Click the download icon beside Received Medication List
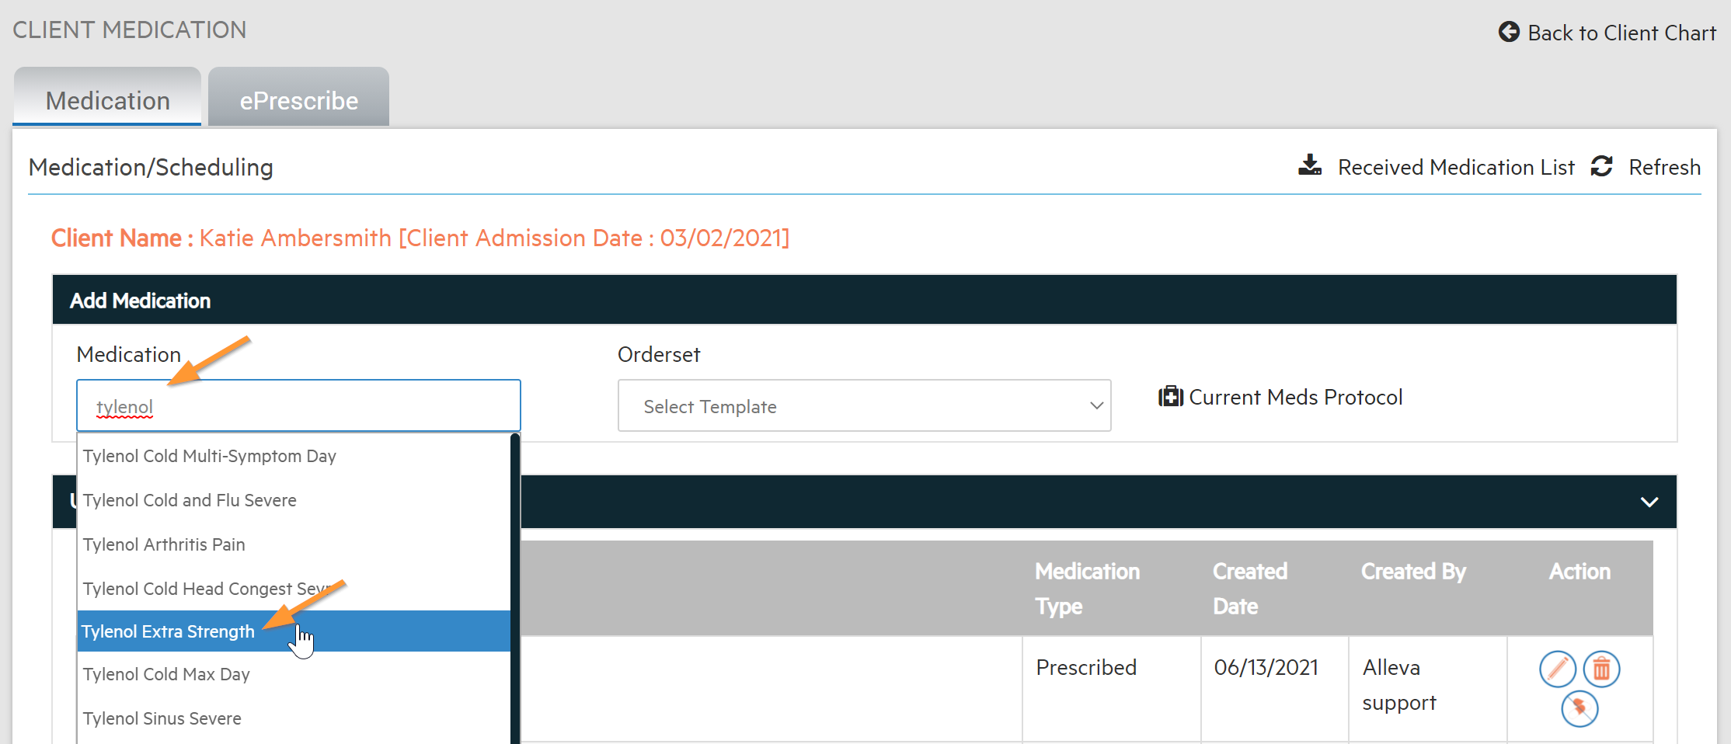Image resolution: width=1731 pixels, height=744 pixels. [x=1310, y=165]
